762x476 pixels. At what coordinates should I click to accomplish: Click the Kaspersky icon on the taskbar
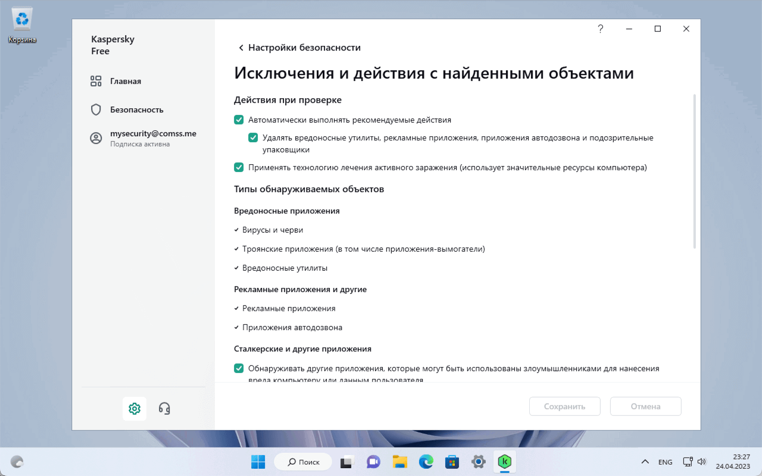pos(505,462)
